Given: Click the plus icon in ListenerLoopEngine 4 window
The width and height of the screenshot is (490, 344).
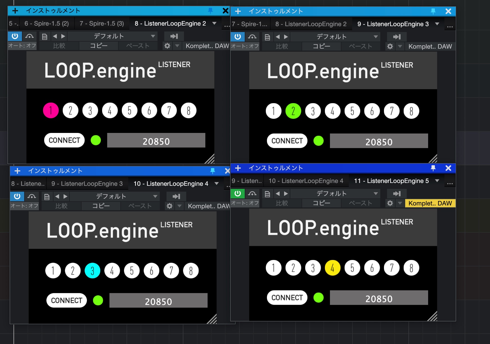Looking at the screenshot, I should (x=17, y=171).
